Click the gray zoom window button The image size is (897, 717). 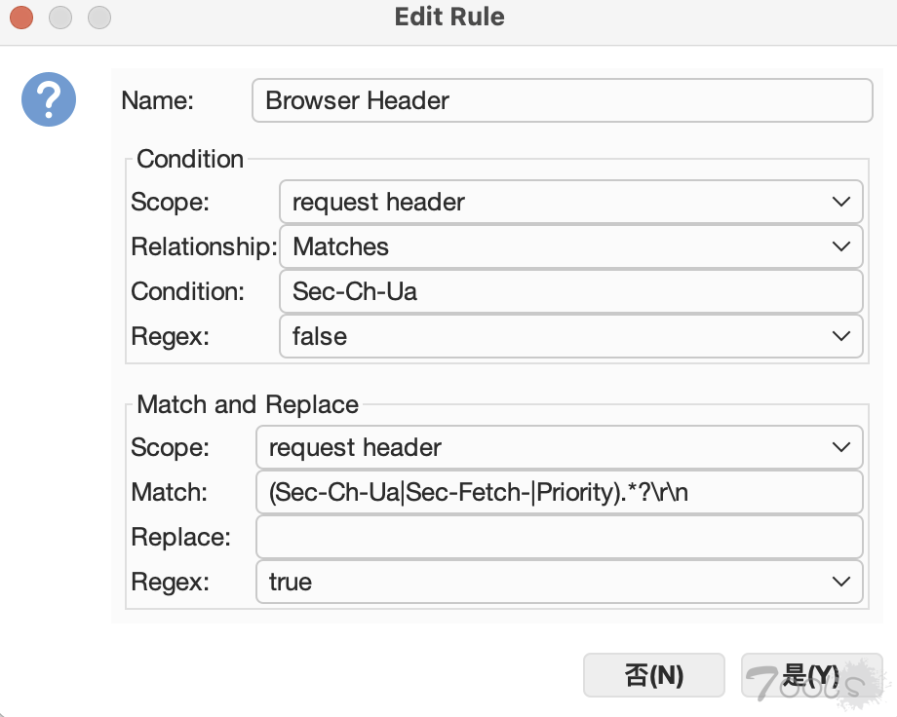[x=98, y=18]
